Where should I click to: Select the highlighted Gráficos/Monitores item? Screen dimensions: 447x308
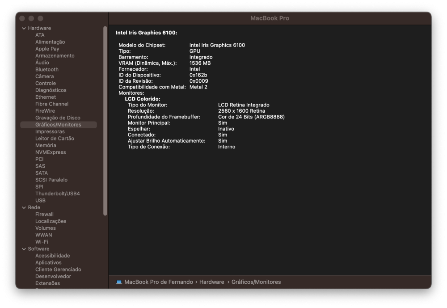(x=59, y=125)
